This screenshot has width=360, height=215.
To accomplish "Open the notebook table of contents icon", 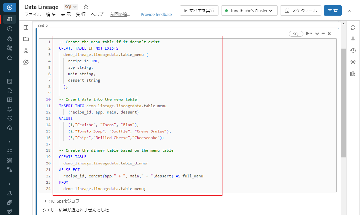I will [x=26, y=28].
